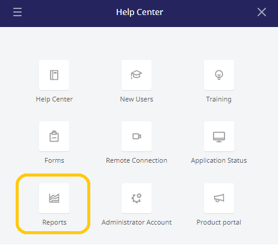Click the "Forms" text label
The height and width of the screenshot is (248, 278).
point(54,160)
